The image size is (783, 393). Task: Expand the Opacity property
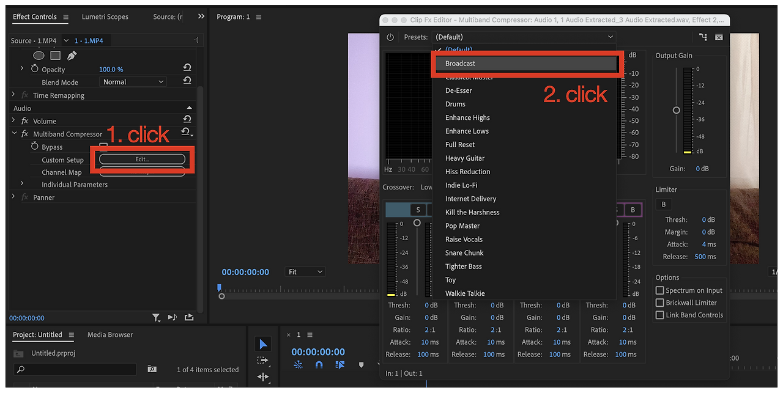23,68
